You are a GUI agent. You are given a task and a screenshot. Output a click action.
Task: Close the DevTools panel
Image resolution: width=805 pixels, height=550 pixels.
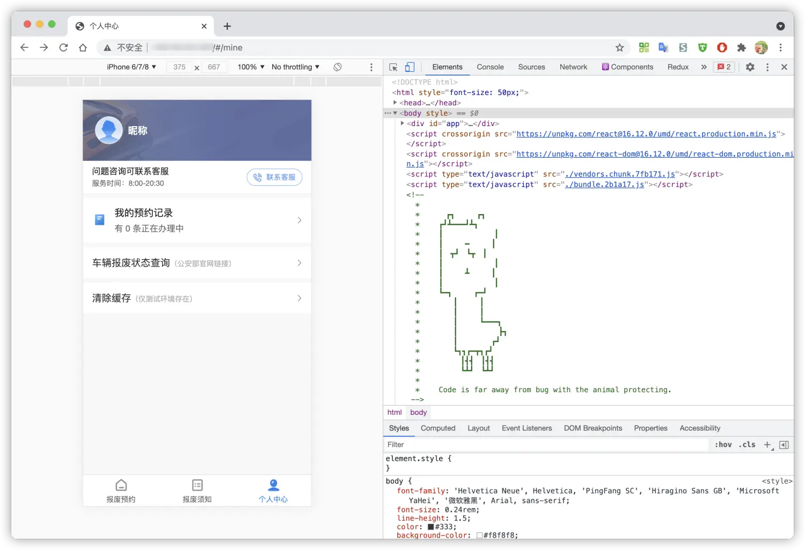click(x=784, y=67)
